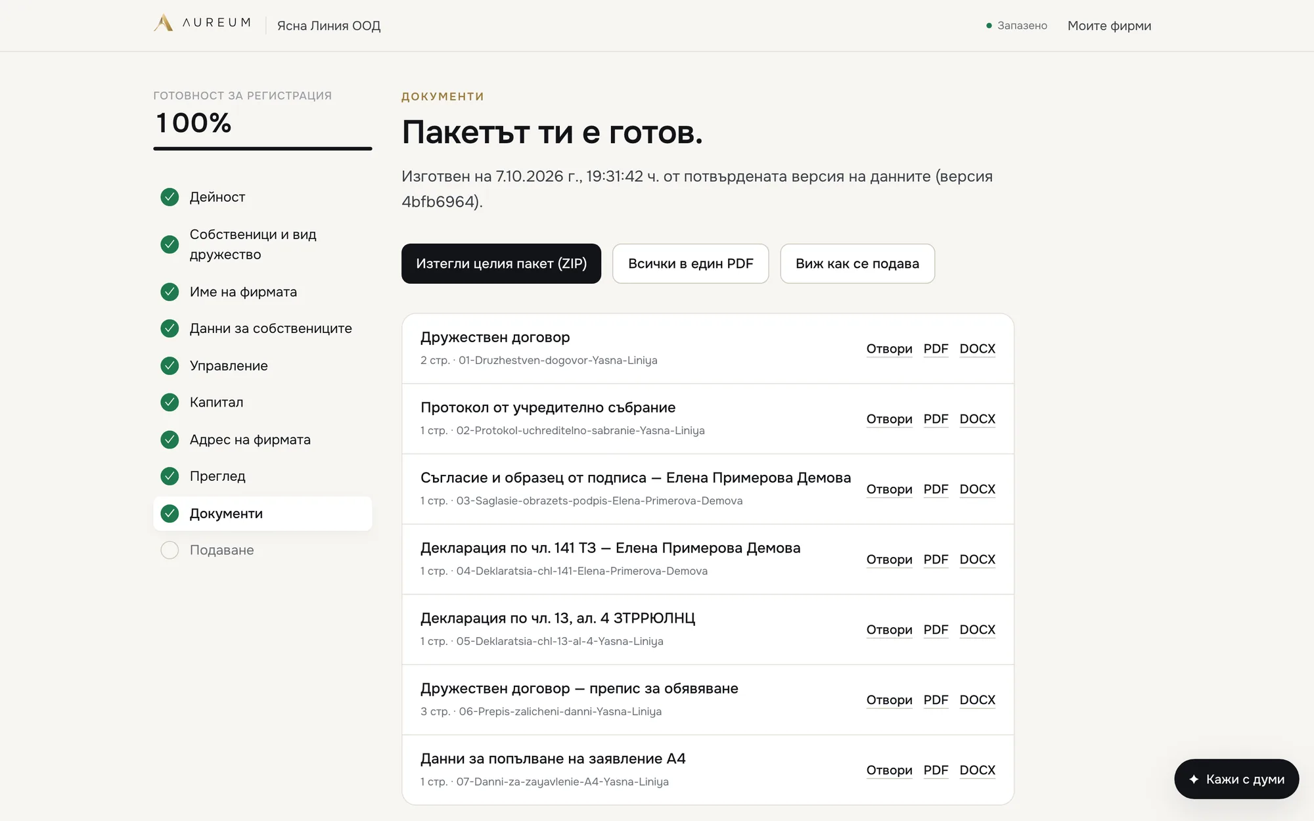Download Протокол от учредително събрание DOCX
This screenshot has width=1314, height=821.
(977, 419)
